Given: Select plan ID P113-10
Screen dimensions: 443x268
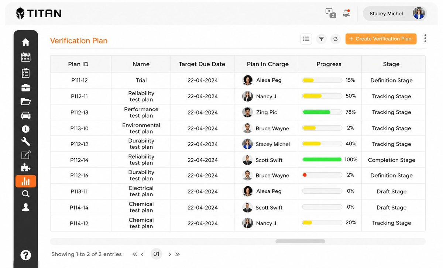Looking at the screenshot, I should click(79, 128).
